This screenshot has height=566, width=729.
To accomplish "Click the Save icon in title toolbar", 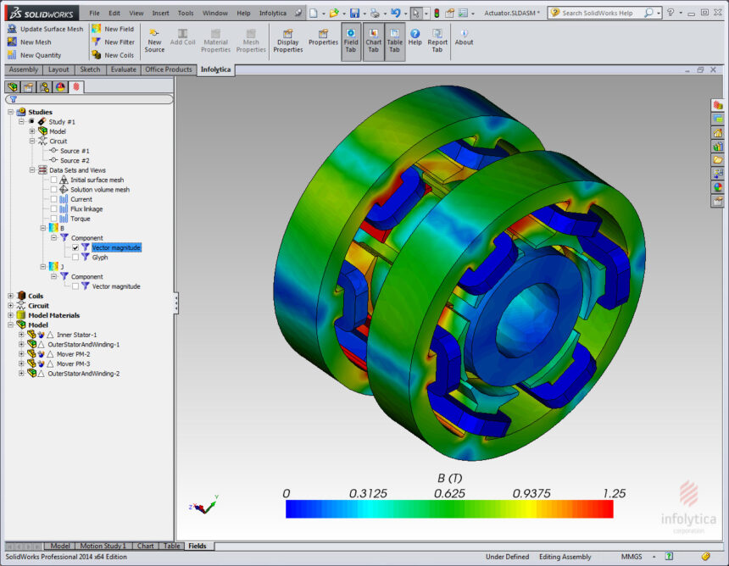I will [354, 13].
